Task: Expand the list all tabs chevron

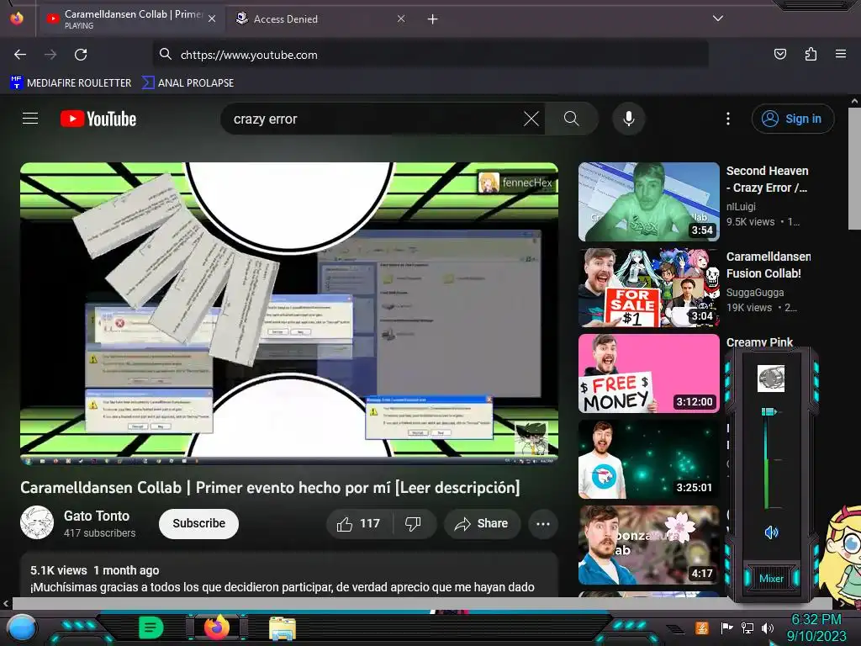Action: 718,19
